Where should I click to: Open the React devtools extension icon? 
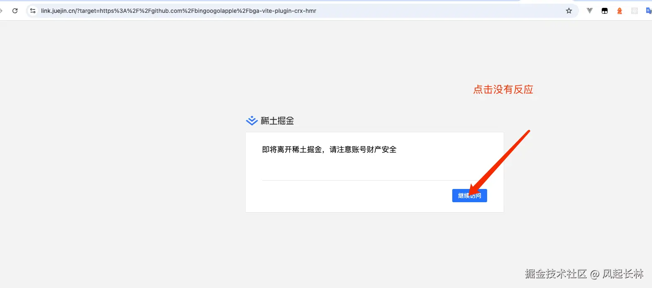click(635, 11)
